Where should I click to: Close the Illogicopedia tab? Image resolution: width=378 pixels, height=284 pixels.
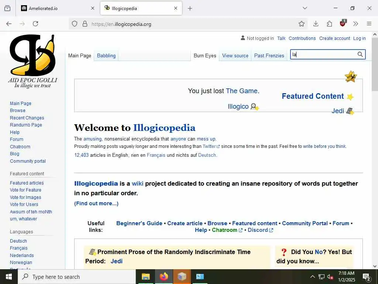click(176, 8)
